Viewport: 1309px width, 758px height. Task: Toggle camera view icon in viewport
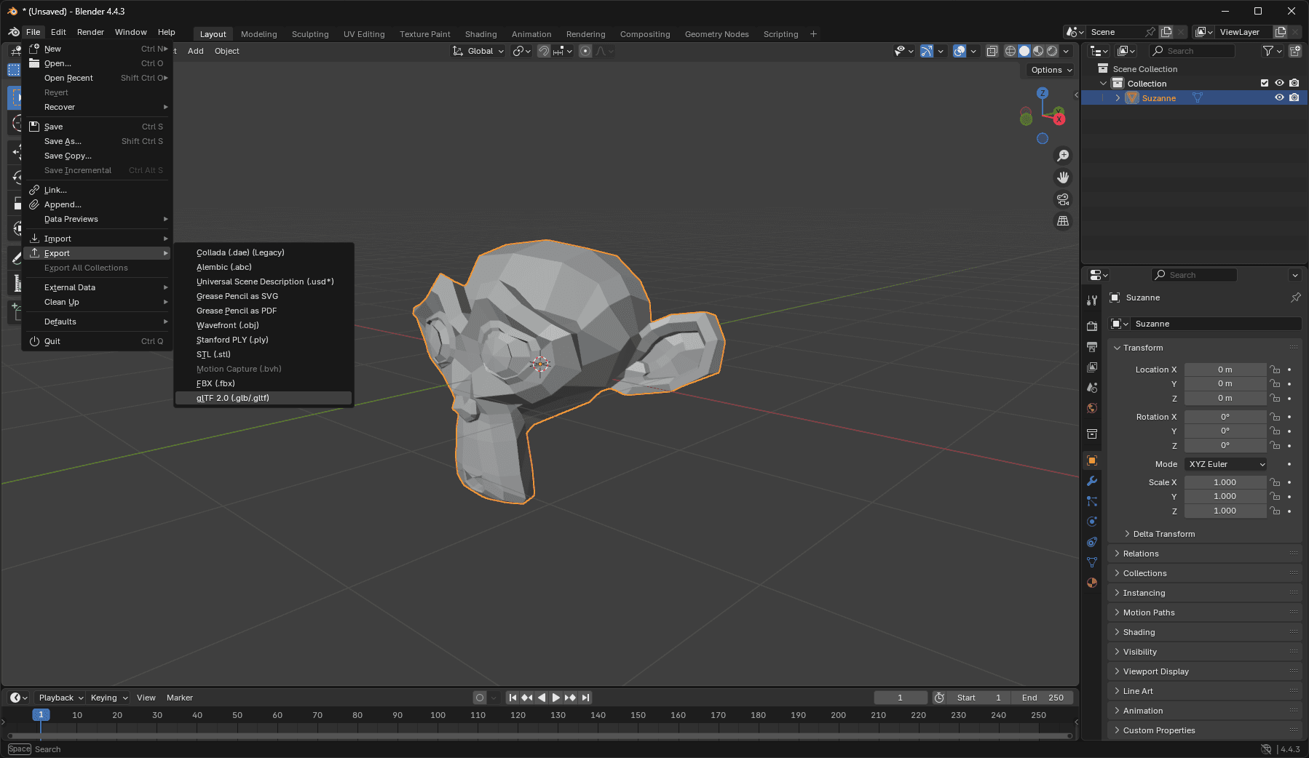coord(1063,199)
